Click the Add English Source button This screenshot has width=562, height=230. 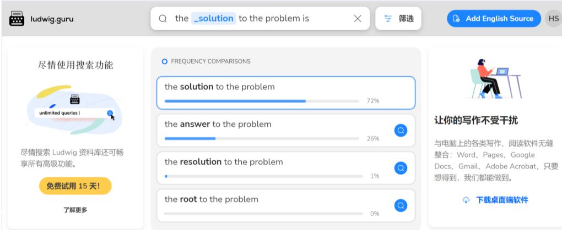click(494, 19)
